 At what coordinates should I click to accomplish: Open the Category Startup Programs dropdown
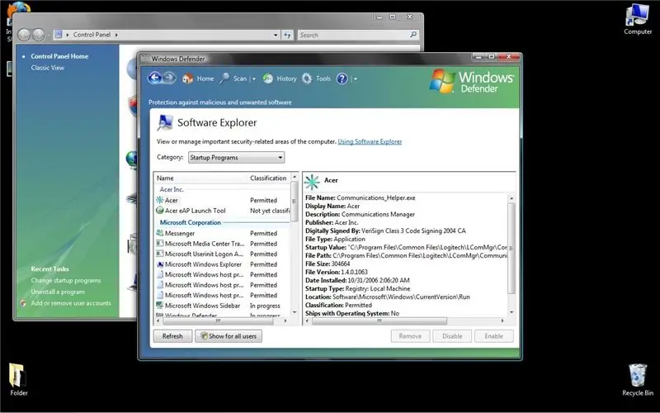click(x=236, y=157)
